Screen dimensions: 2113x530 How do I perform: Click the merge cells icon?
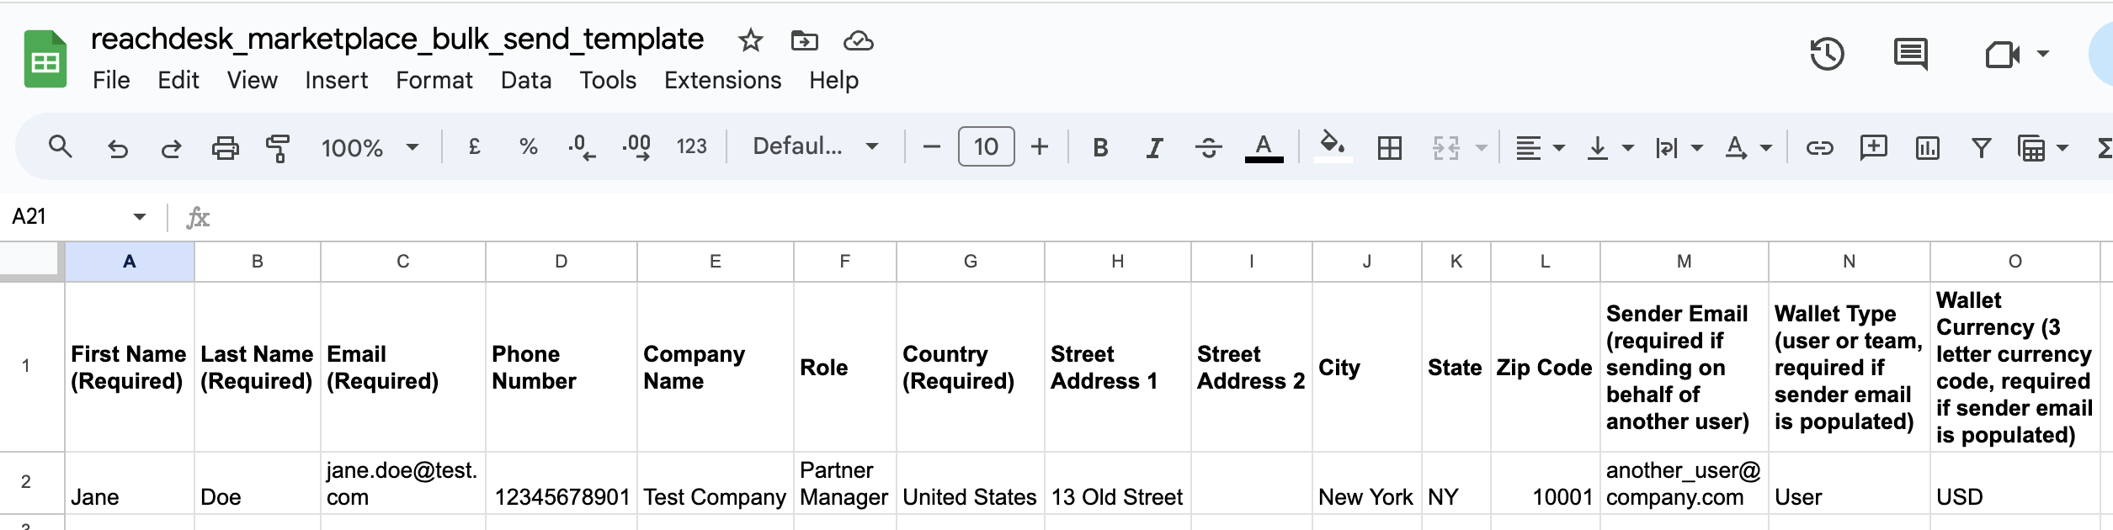tap(1446, 148)
